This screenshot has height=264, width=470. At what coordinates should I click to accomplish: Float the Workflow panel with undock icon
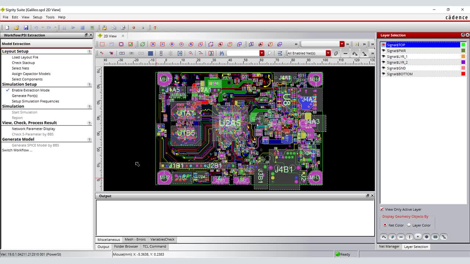(x=86, y=35)
